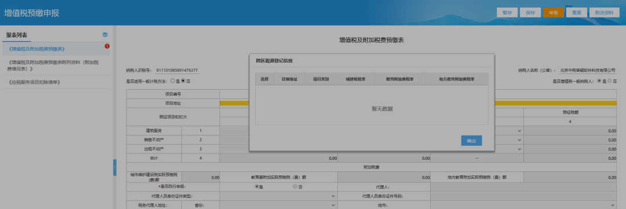
Task: Click the 销售不动产 row label
Action: tap(154, 140)
